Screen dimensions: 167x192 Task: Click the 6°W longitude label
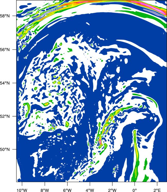[67, 190]
